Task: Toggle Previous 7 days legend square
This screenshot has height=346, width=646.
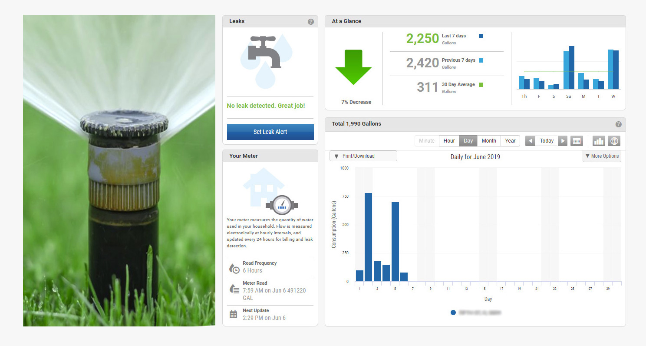Action: 481,60
